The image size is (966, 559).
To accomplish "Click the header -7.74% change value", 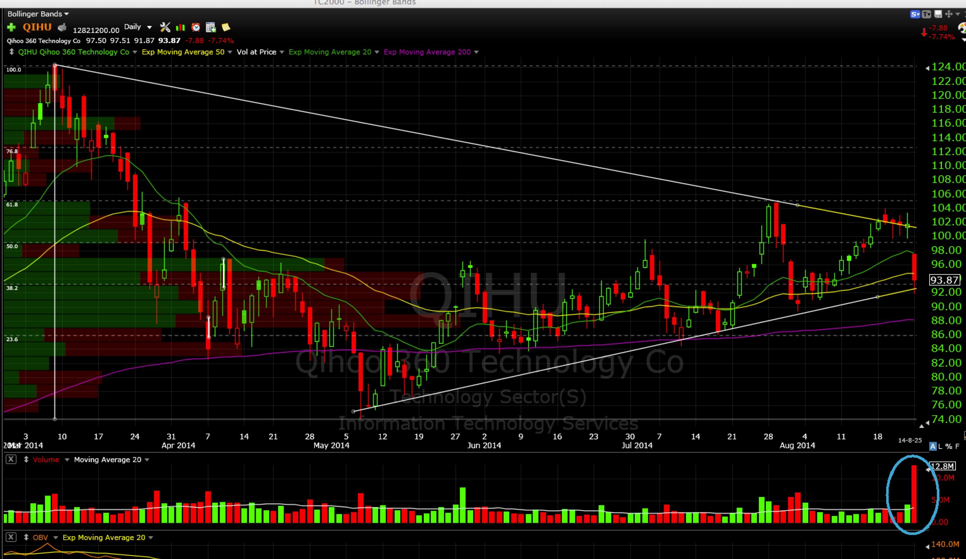I will click(x=220, y=40).
